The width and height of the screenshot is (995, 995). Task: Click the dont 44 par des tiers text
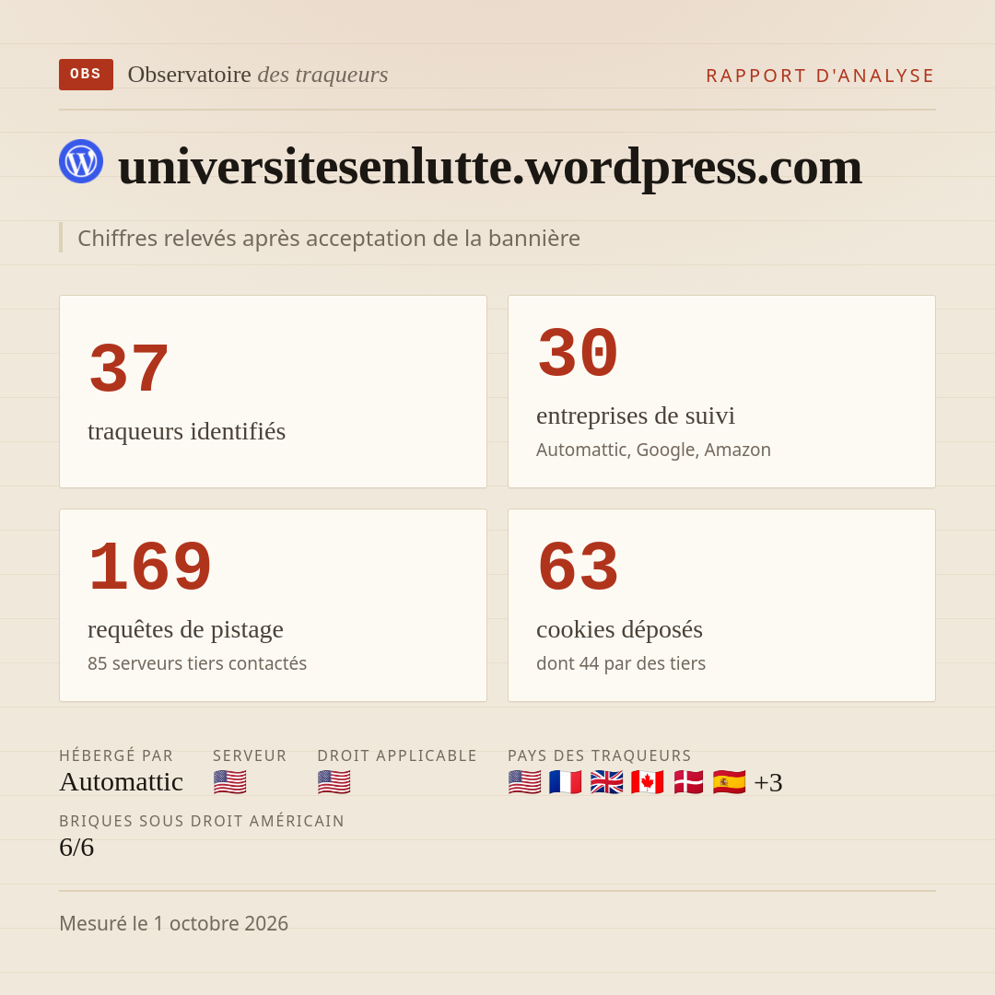621,663
